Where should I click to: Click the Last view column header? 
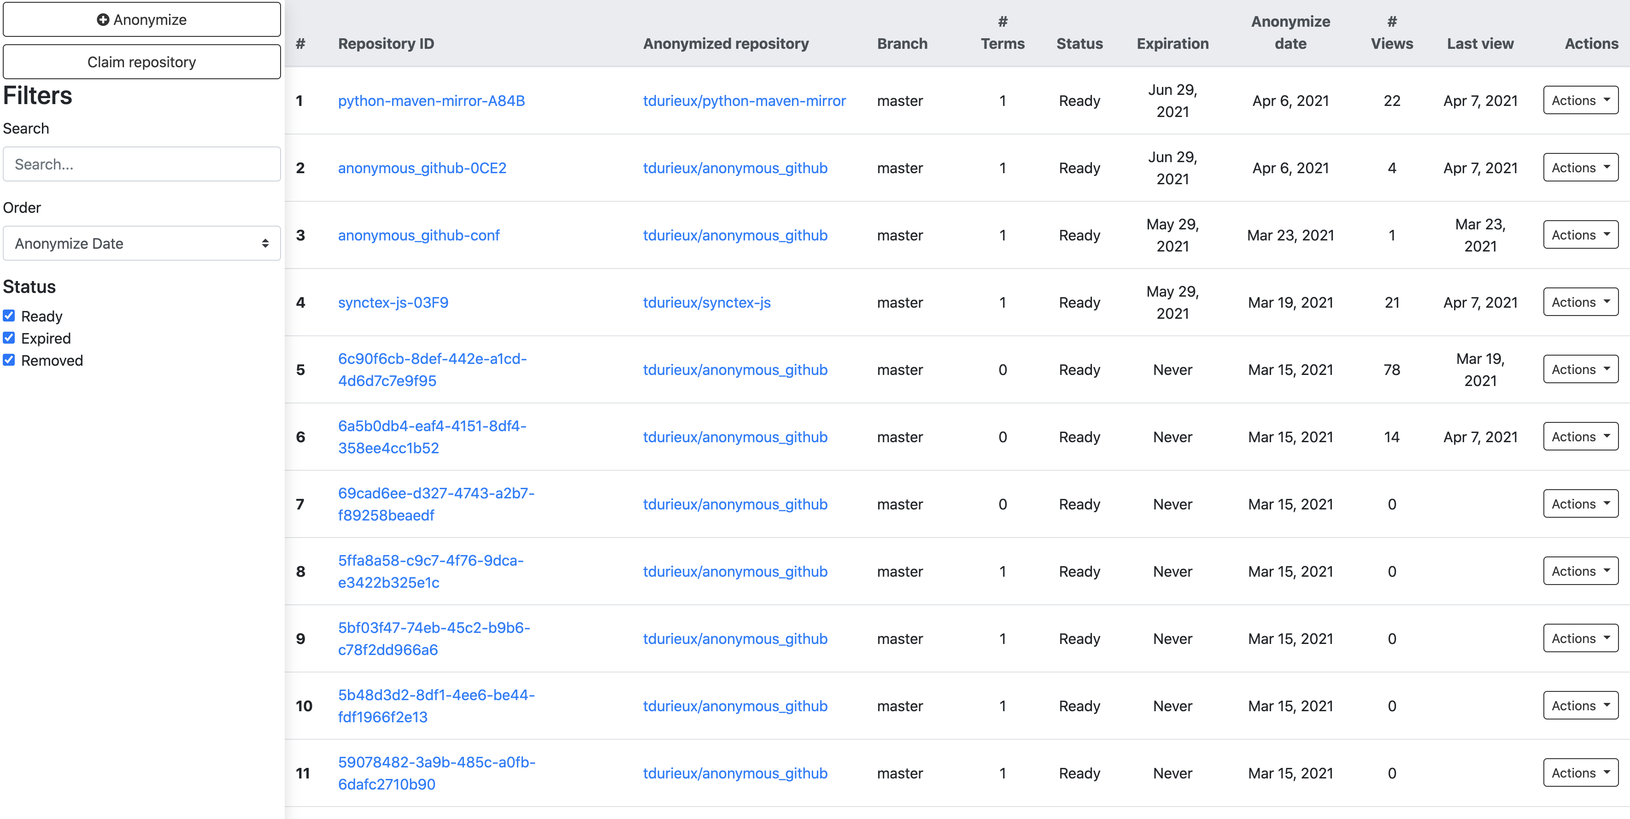coord(1480,44)
